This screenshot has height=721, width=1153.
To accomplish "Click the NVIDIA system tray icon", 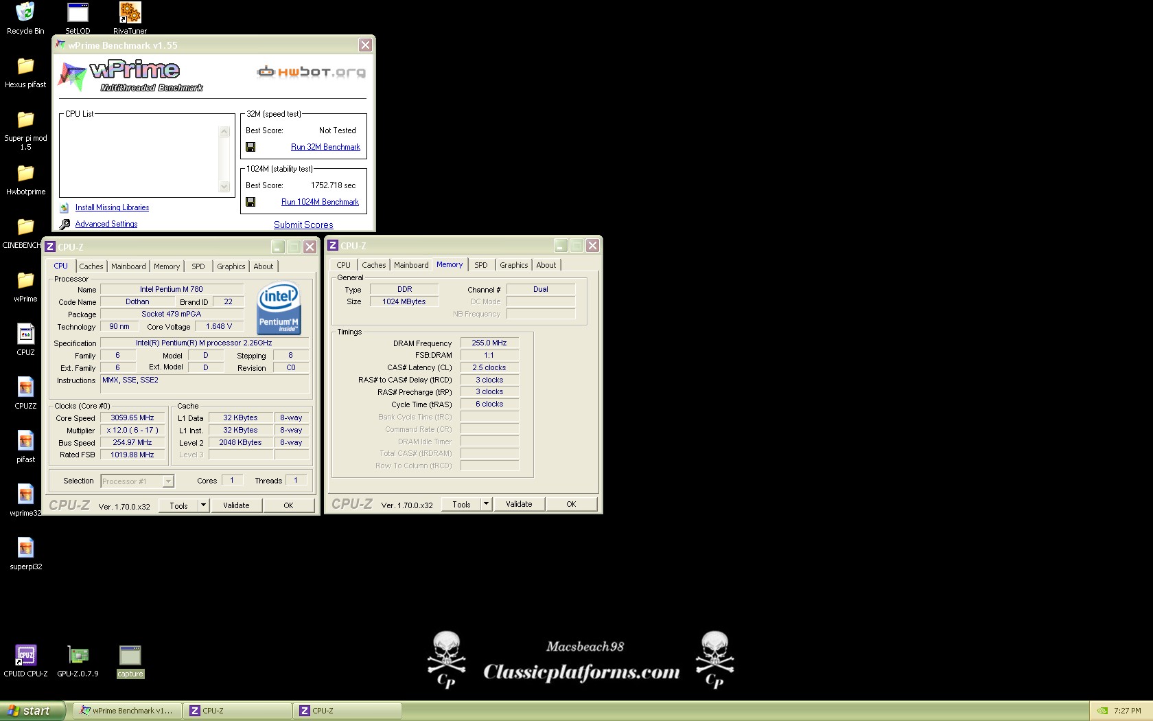I will coord(1102,711).
